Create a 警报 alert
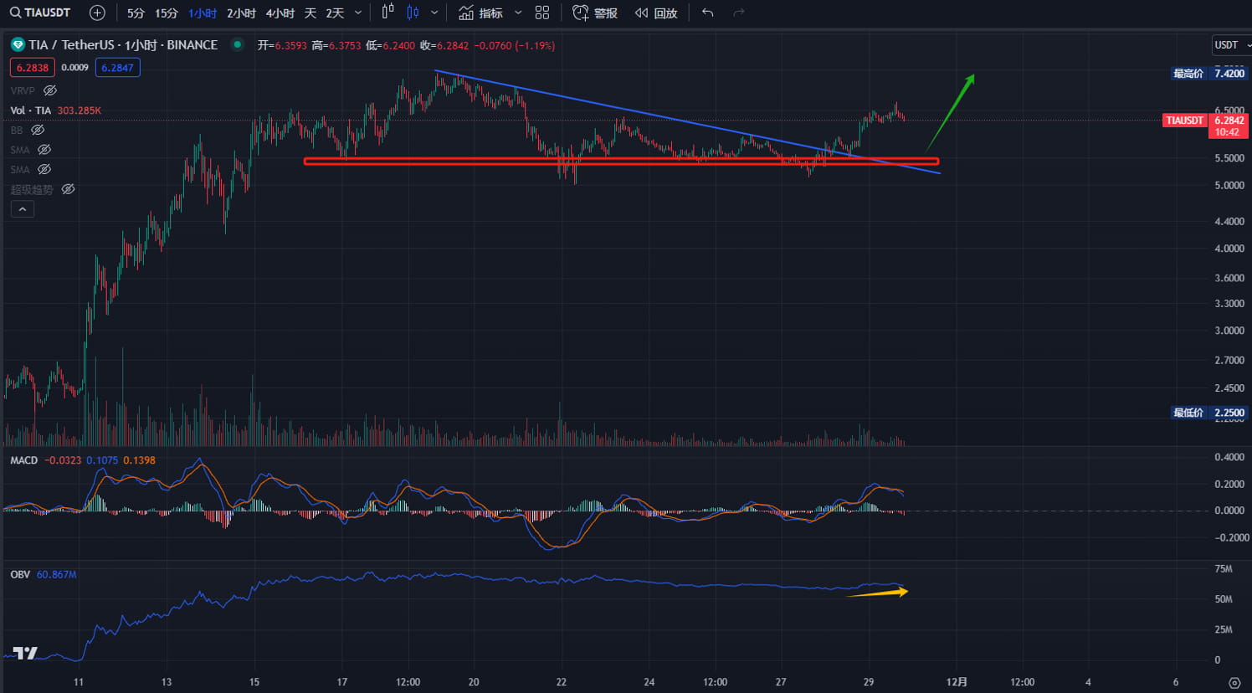1252x693 pixels. [595, 13]
